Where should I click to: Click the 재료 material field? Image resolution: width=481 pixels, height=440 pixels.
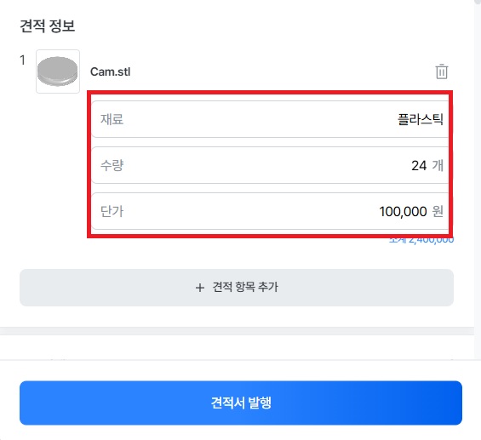click(270, 119)
